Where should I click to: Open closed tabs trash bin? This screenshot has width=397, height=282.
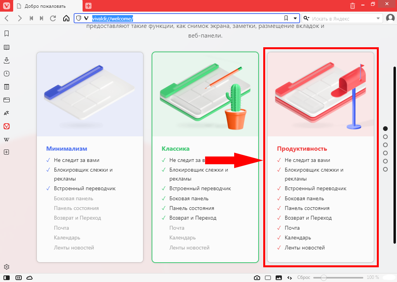pyautogui.click(x=352, y=6)
